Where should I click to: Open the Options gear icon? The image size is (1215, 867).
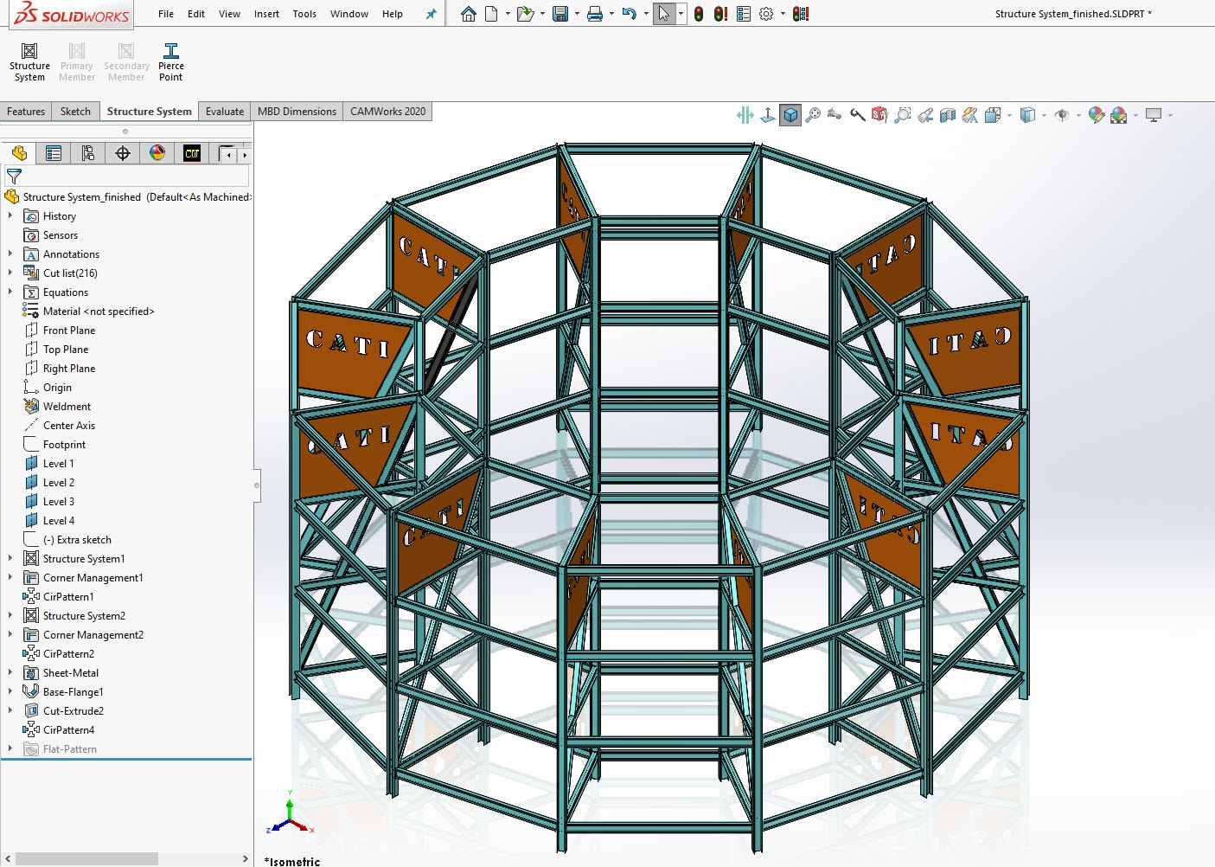(766, 14)
